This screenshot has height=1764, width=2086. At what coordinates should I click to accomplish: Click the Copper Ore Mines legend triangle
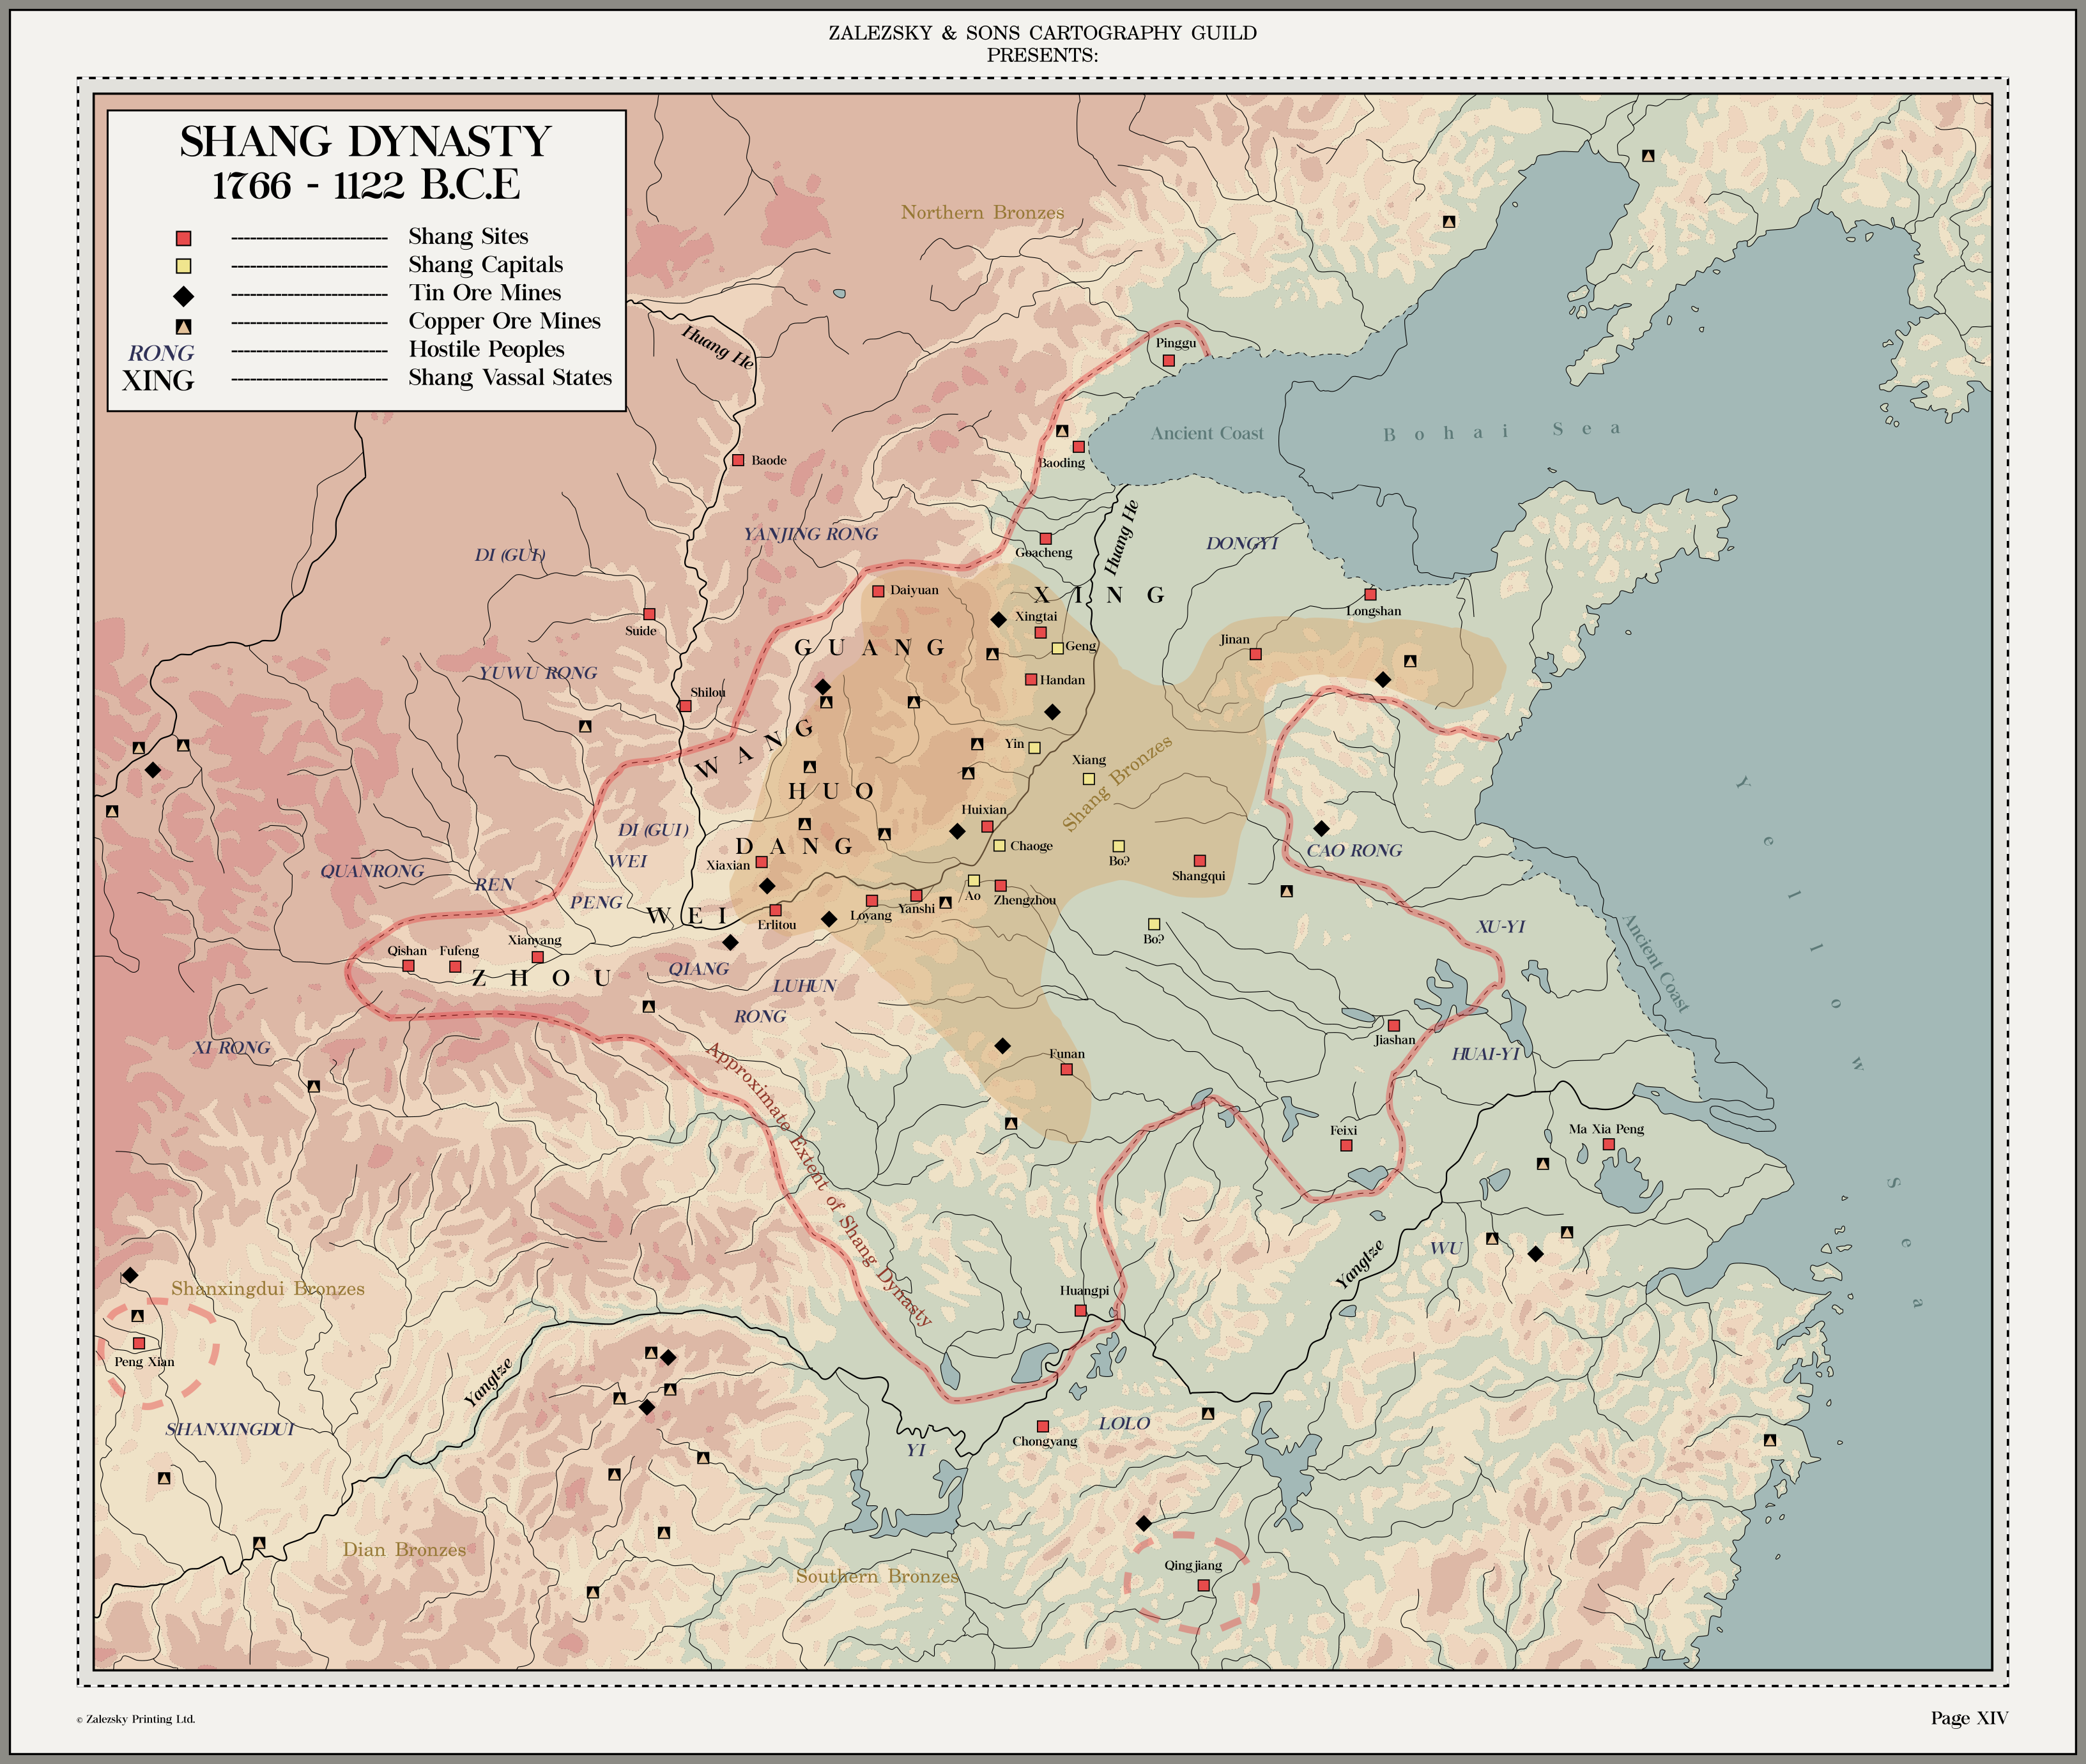pyautogui.click(x=183, y=326)
